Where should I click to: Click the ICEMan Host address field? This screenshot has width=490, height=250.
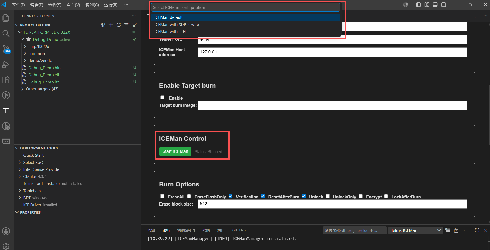tap(332, 52)
